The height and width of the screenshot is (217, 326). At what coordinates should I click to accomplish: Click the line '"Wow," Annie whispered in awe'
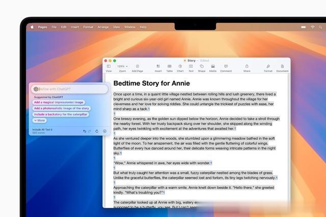pyautogui.click(x=162, y=163)
